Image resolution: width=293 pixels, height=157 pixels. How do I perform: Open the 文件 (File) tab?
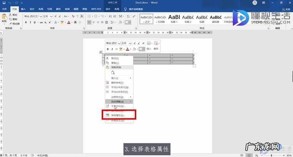pyautogui.click(x=4, y=9)
